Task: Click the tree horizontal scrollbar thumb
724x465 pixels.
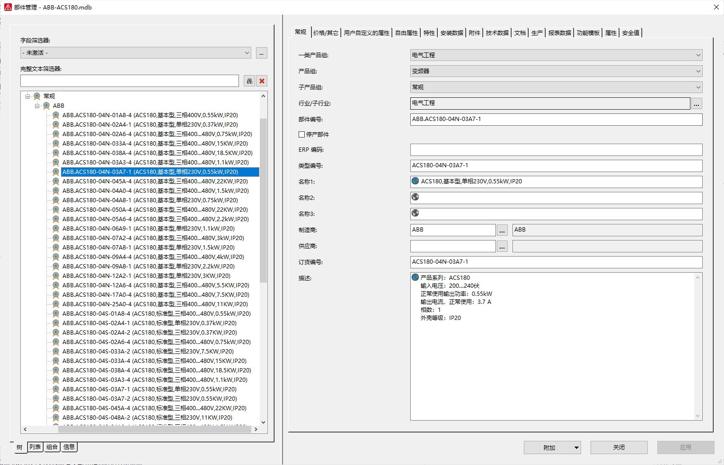Action: pos(154,429)
